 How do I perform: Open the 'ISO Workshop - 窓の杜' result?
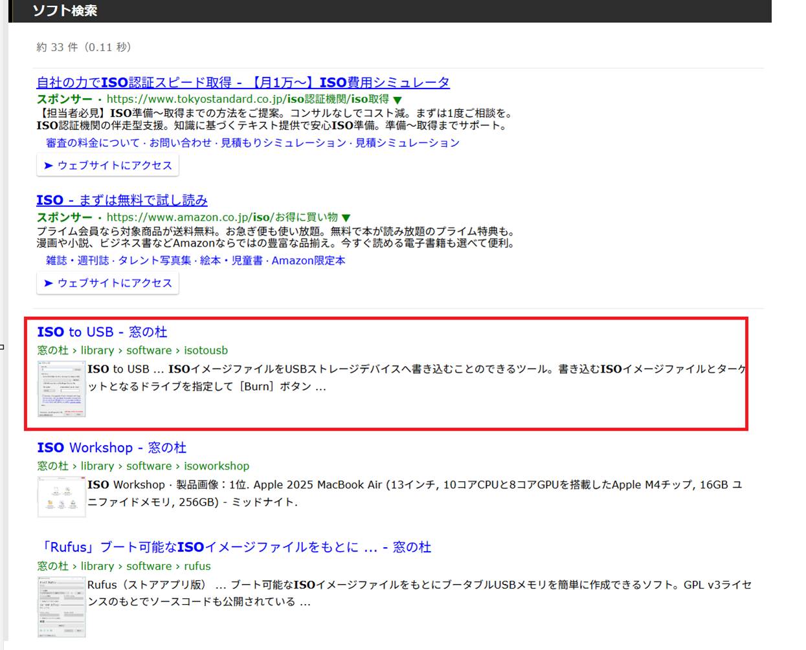click(x=111, y=448)
